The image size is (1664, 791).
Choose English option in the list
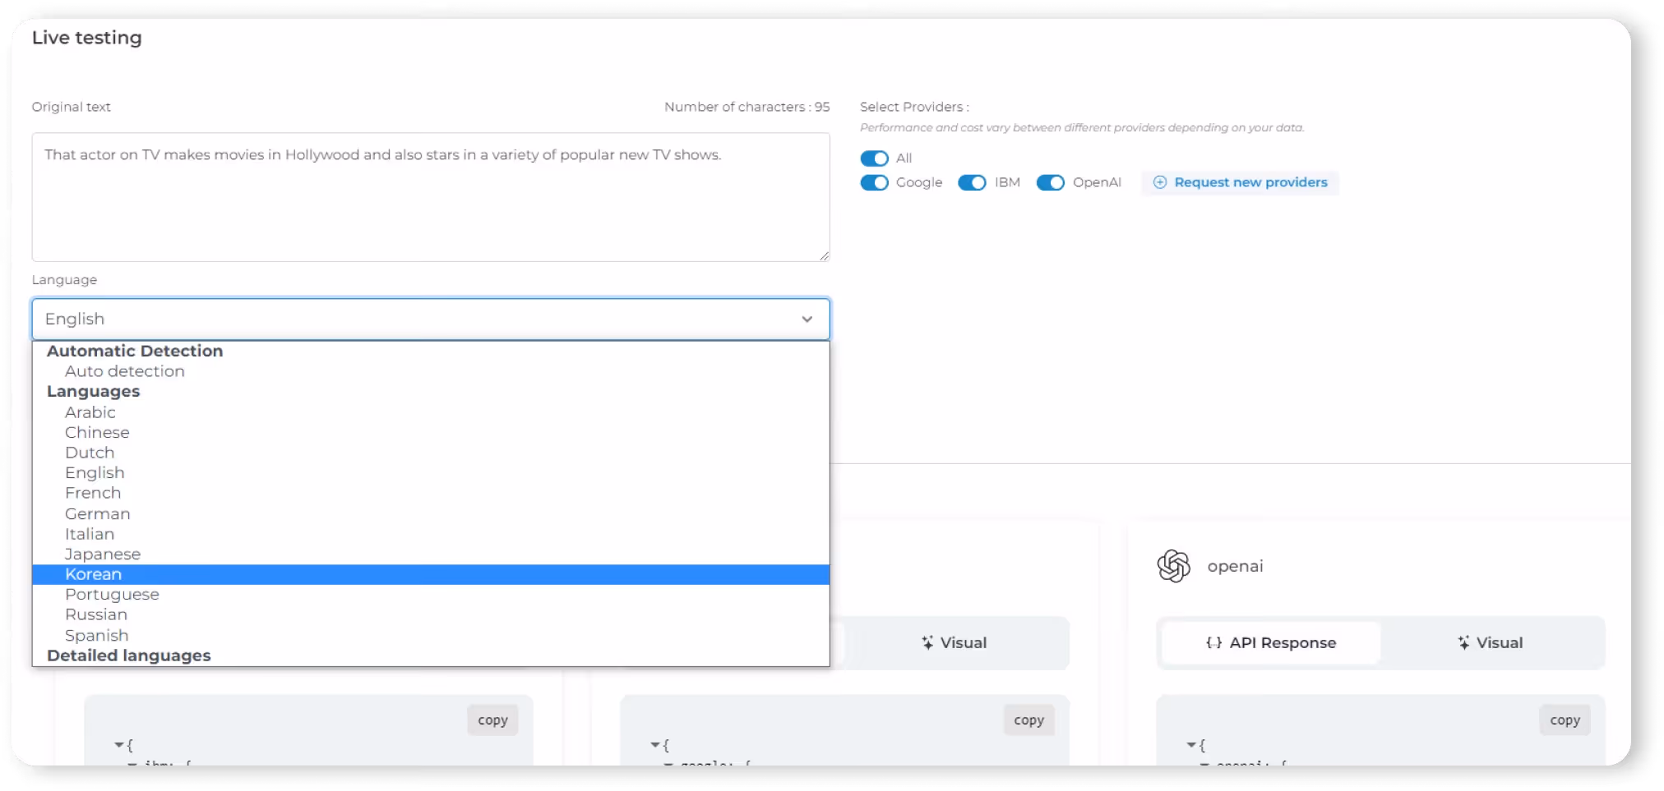431,473
